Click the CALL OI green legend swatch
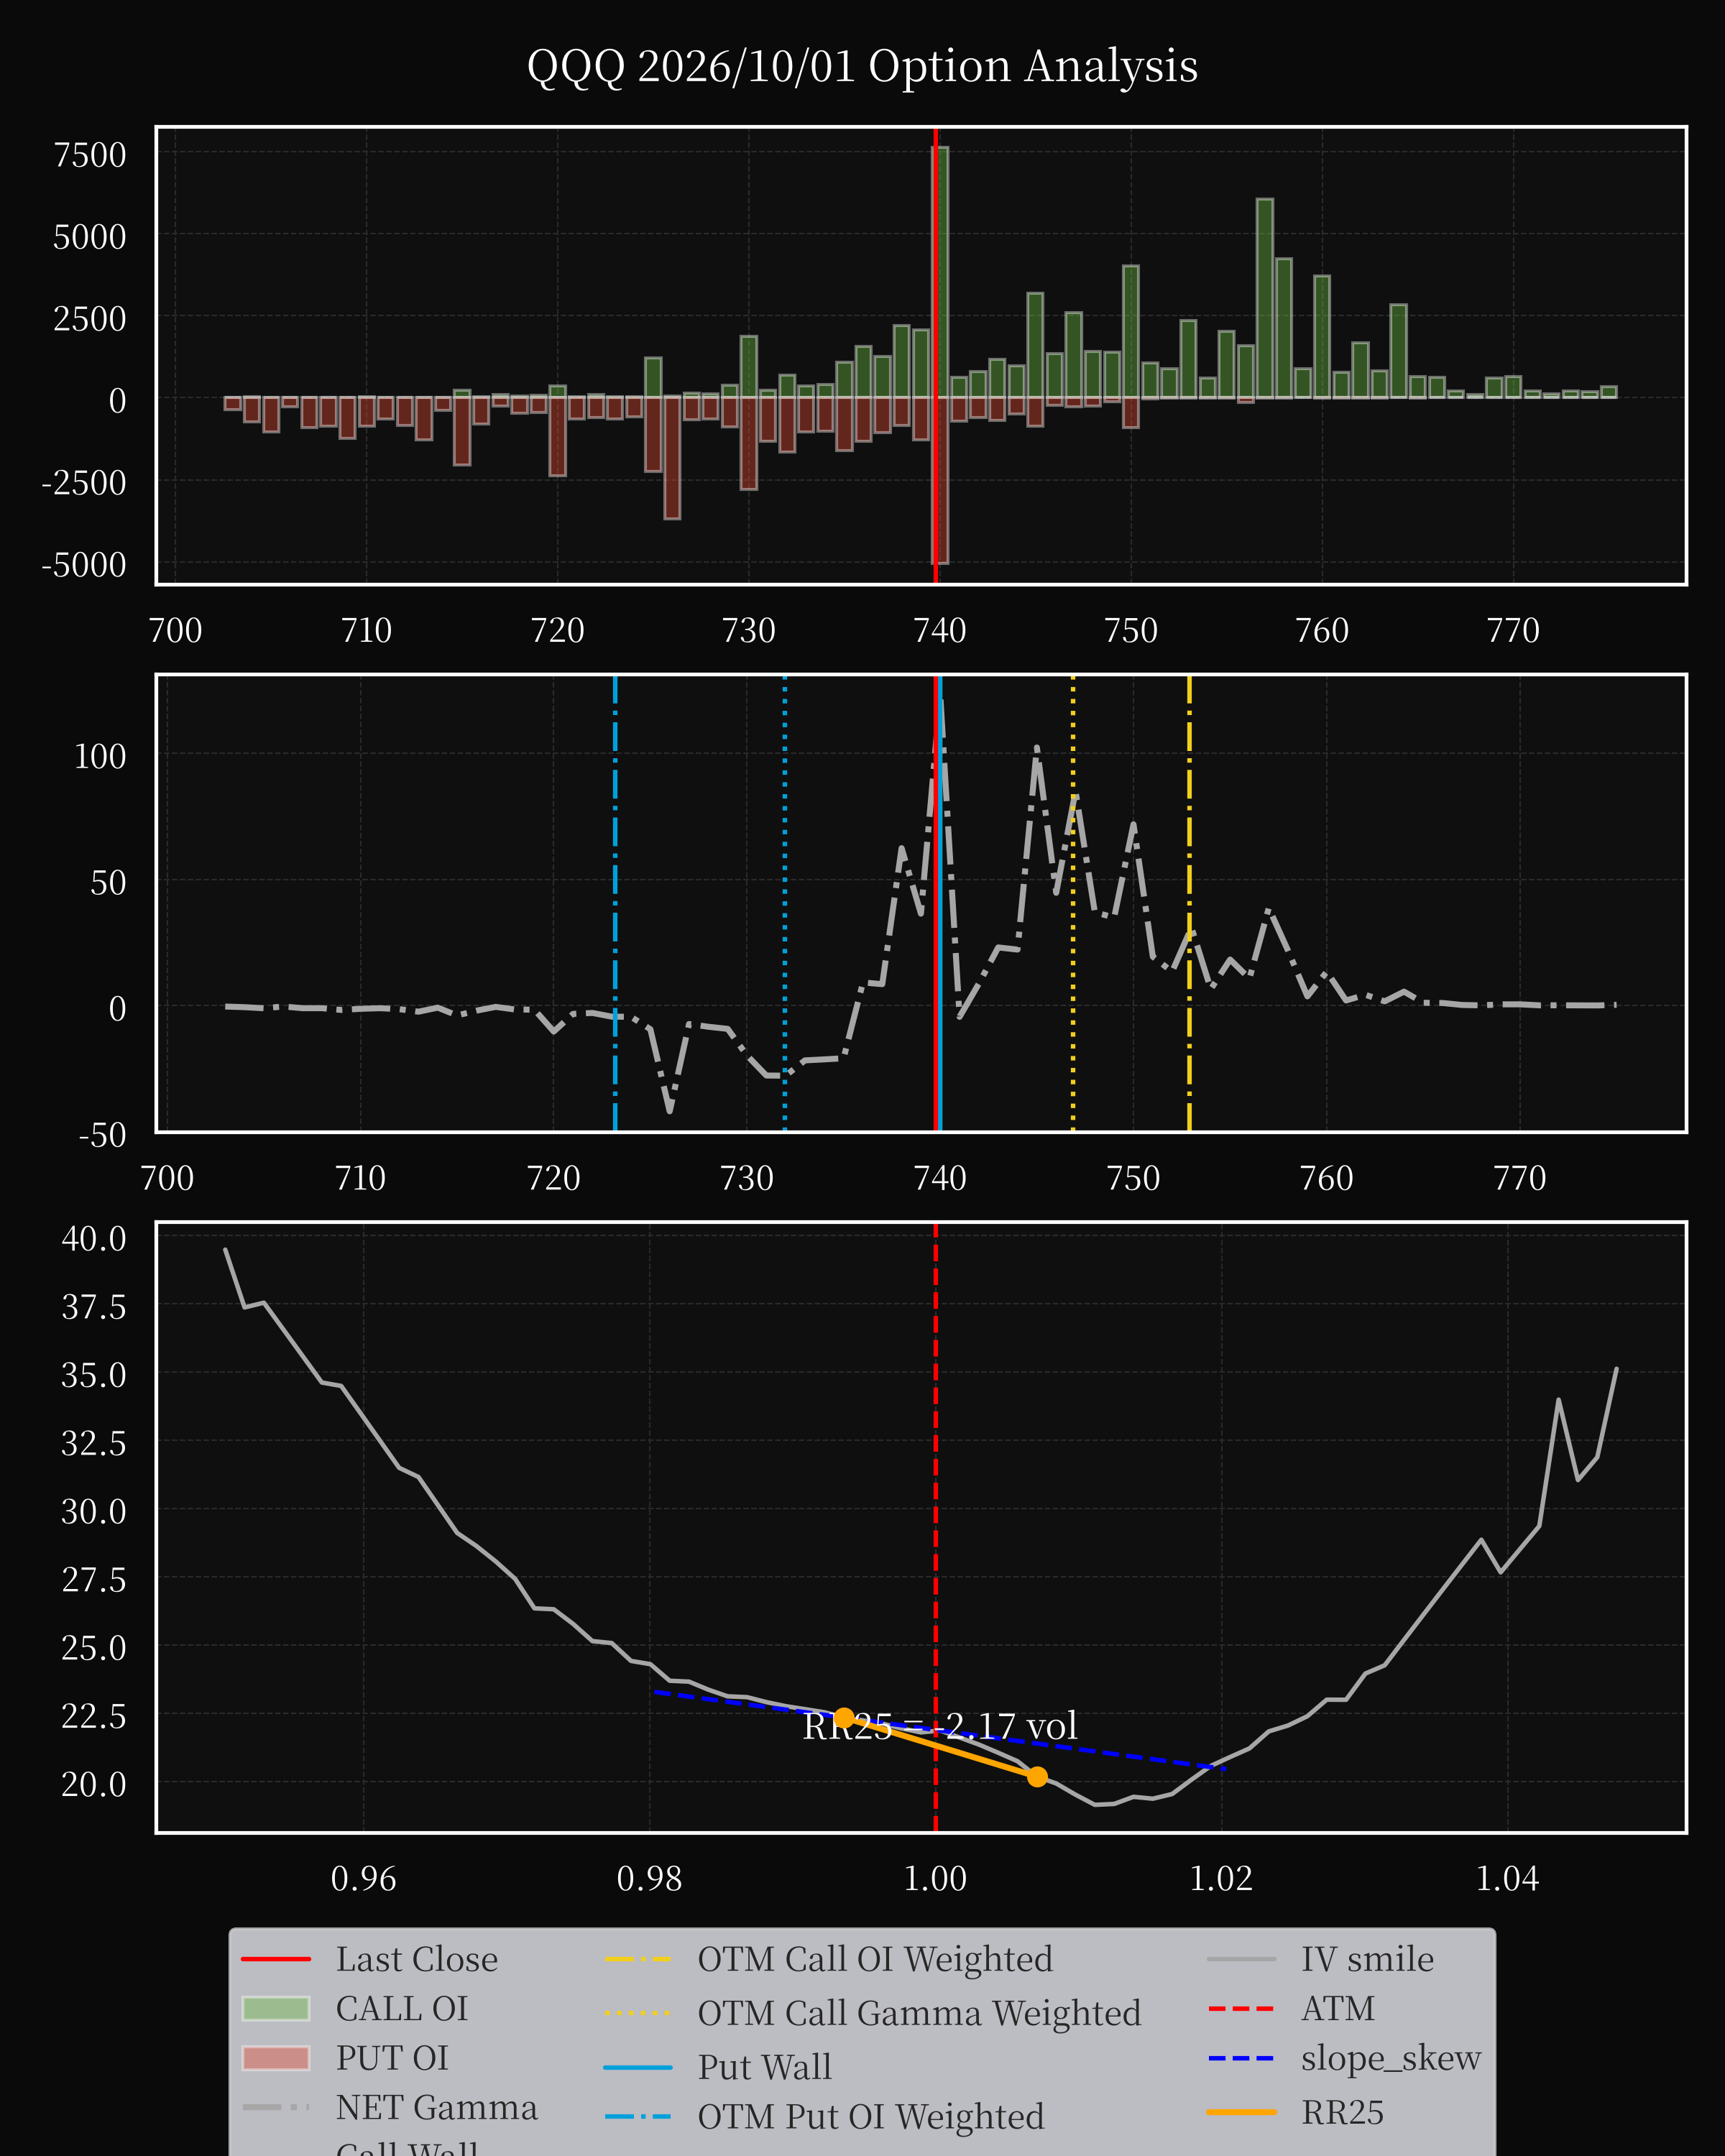 (x=275, y=2008)
